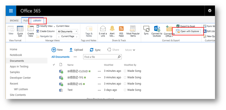The image size is (226, 110).
Task: Click the search magnifier icon
Action: 119,57
